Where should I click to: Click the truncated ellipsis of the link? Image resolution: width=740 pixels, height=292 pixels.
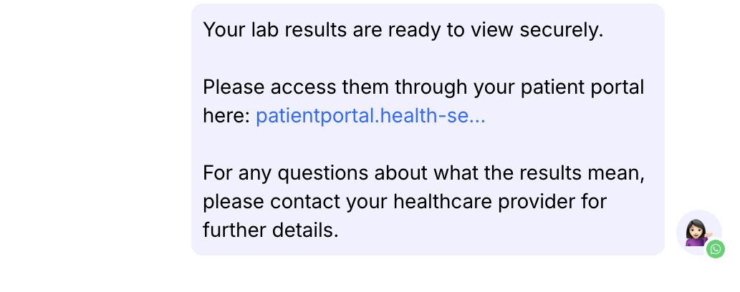477,116
